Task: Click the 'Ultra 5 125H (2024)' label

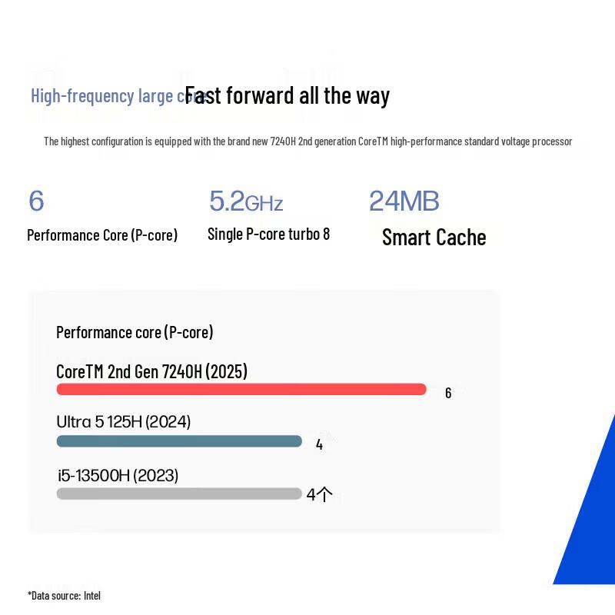Action: (x=124, y=422)
